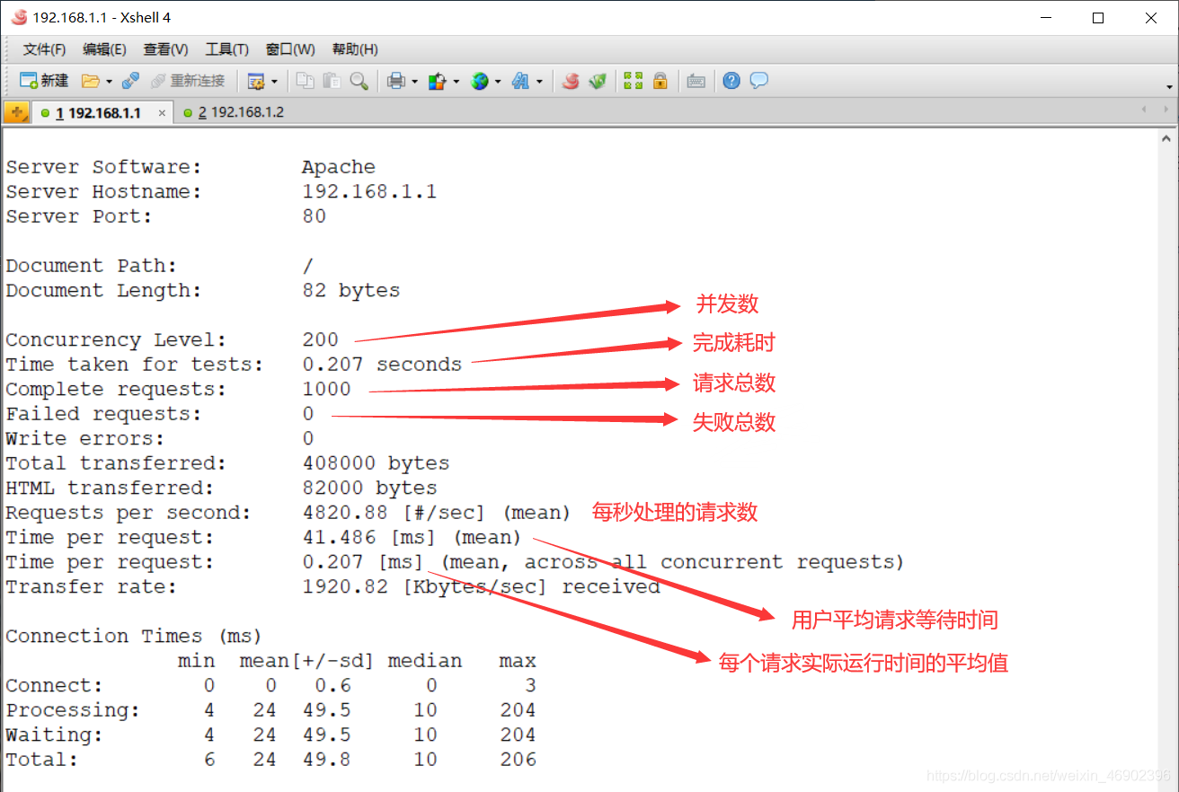This screenshot has height=792, width=1179.
Task: Click the 'Connection Times (ms)' heading
Action: pos(133,636)
